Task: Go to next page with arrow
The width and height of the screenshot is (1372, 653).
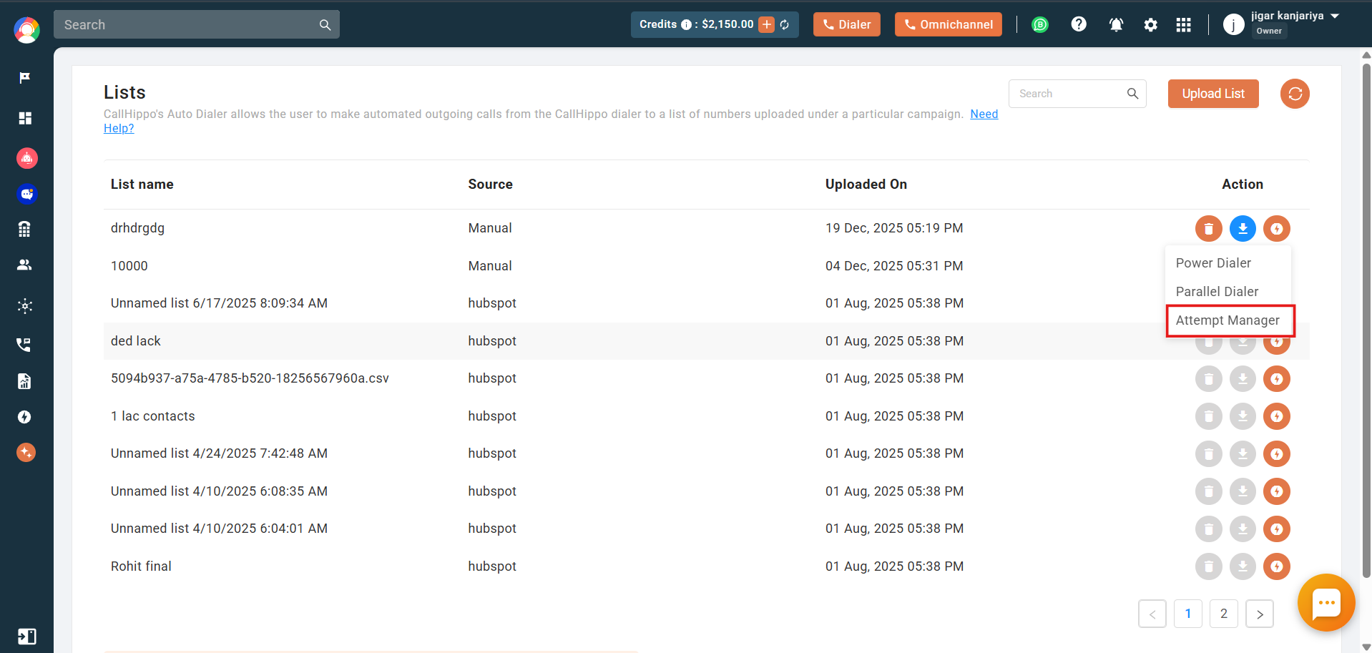Action: (x=1259, y=614)
